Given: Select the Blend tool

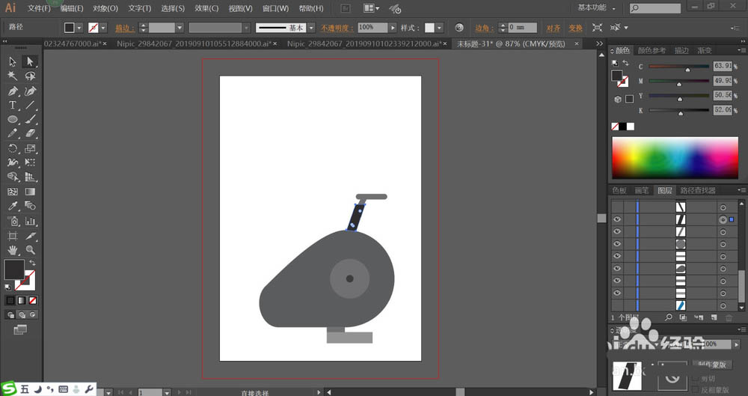Looking at the screenshot, I should [30, 206].
